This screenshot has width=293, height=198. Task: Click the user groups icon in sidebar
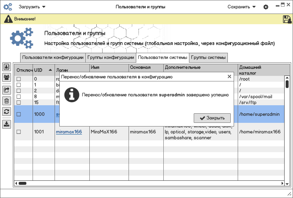pyautogui.click(x=7, y=77)
